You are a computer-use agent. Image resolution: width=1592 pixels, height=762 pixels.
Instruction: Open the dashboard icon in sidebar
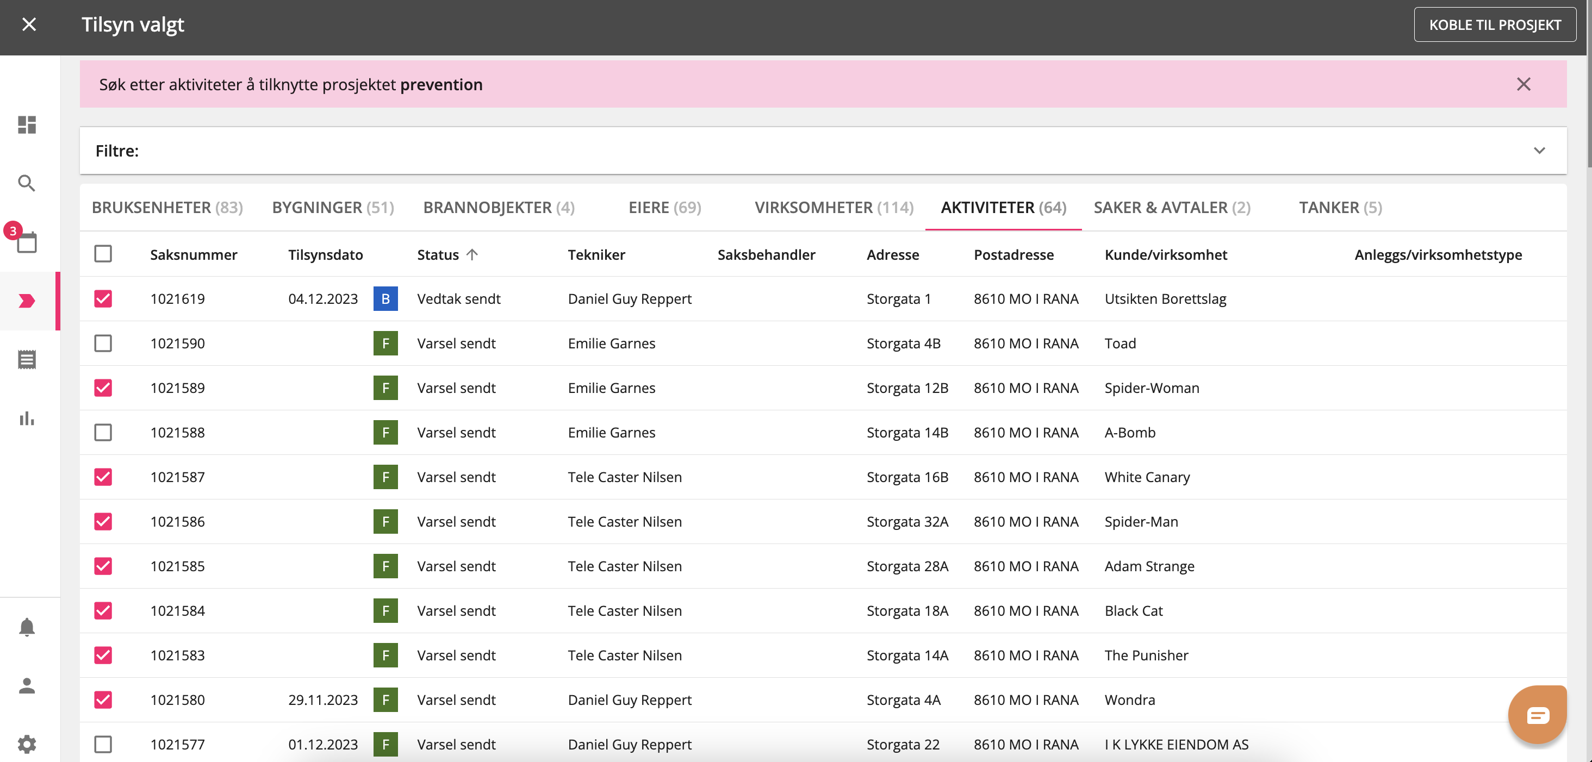coord(27,125)
